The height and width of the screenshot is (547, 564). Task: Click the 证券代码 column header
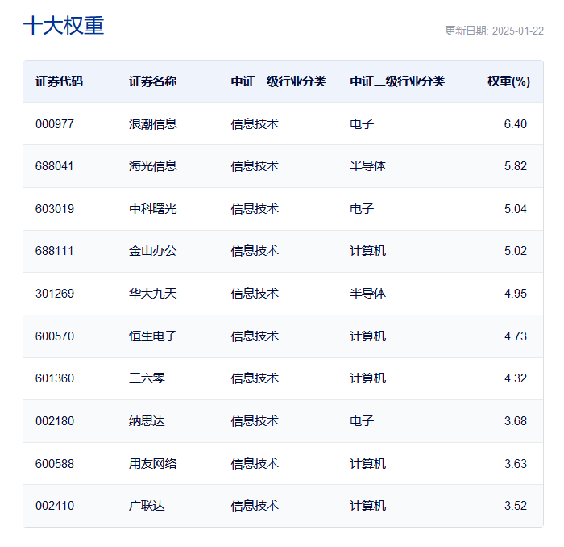click(59, 81)
